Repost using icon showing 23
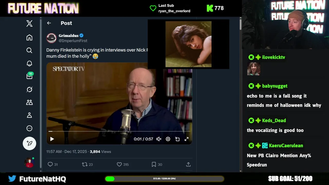This screenshot has height=185, width=329. (x=87, y=164)
